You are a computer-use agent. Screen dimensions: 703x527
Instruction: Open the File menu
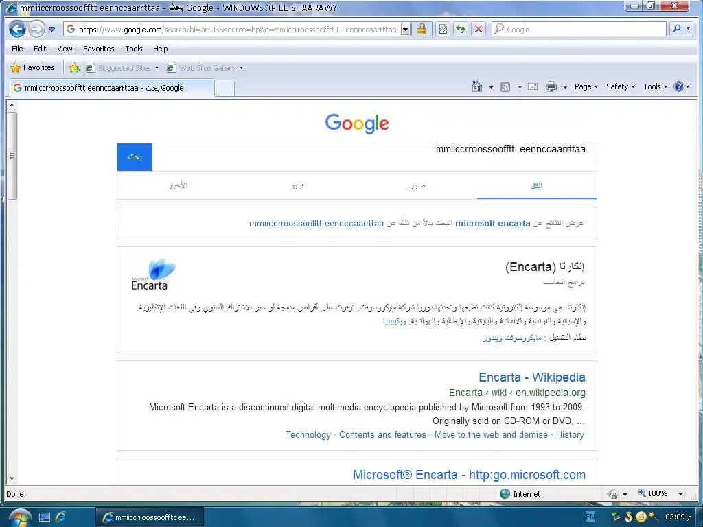[x=17, y=49]
